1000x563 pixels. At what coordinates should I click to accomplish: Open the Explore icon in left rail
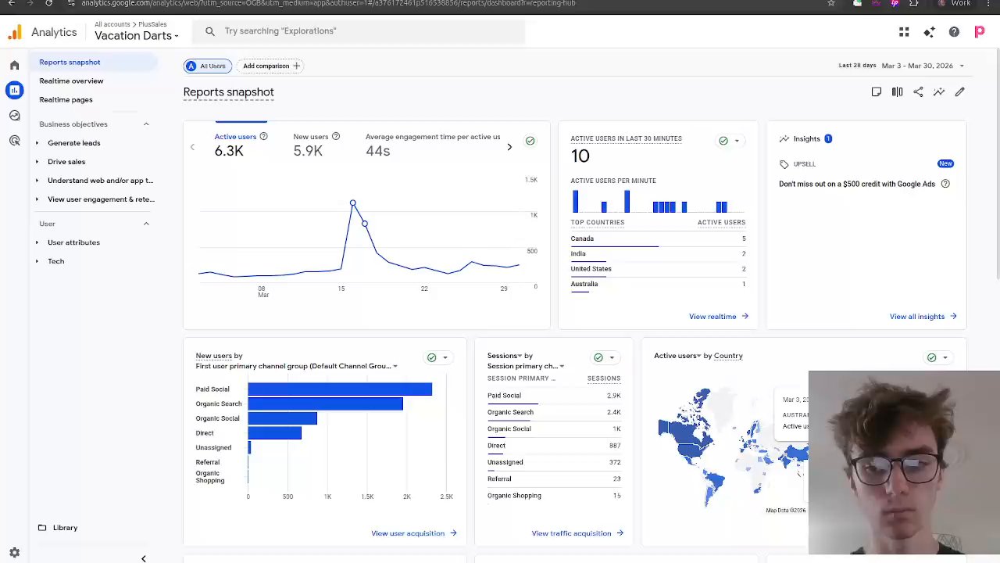[x=14, y=116]
